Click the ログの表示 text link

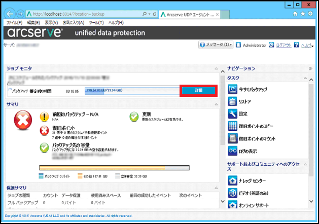(x=248, y=151)
